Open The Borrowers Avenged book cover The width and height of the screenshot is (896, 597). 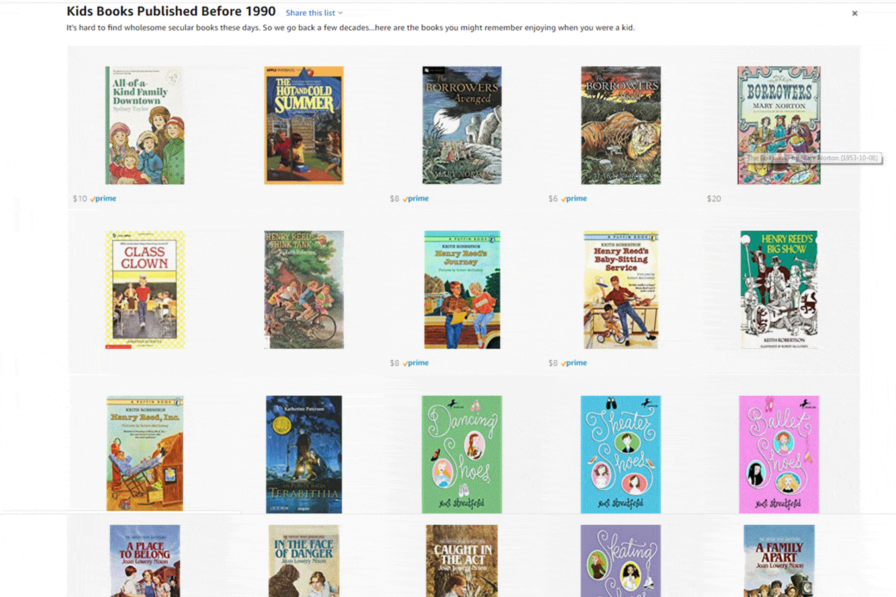pyautogui.click(x=462, y=125)
